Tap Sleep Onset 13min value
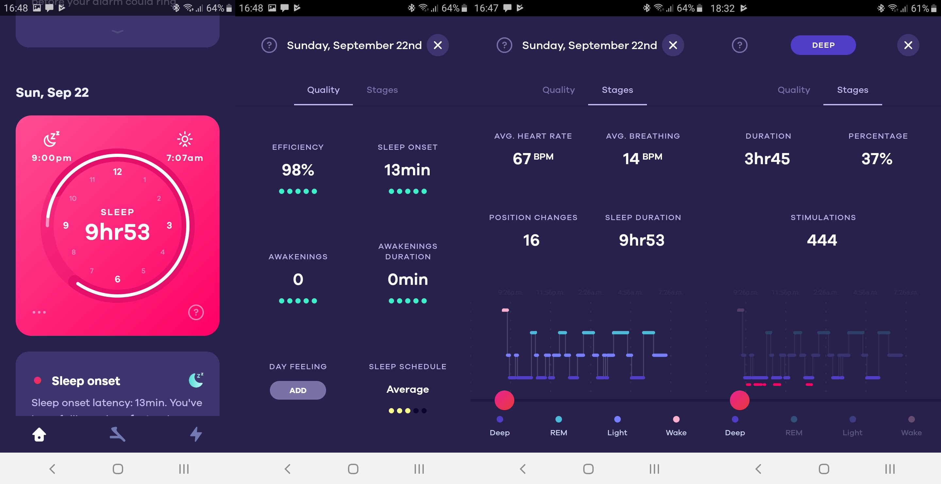Screen dimensions: 941x484 click(x=407, y=170)
